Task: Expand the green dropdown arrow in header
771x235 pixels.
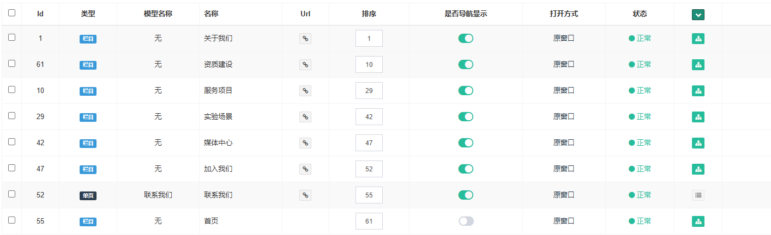Action: click(698, 15)
